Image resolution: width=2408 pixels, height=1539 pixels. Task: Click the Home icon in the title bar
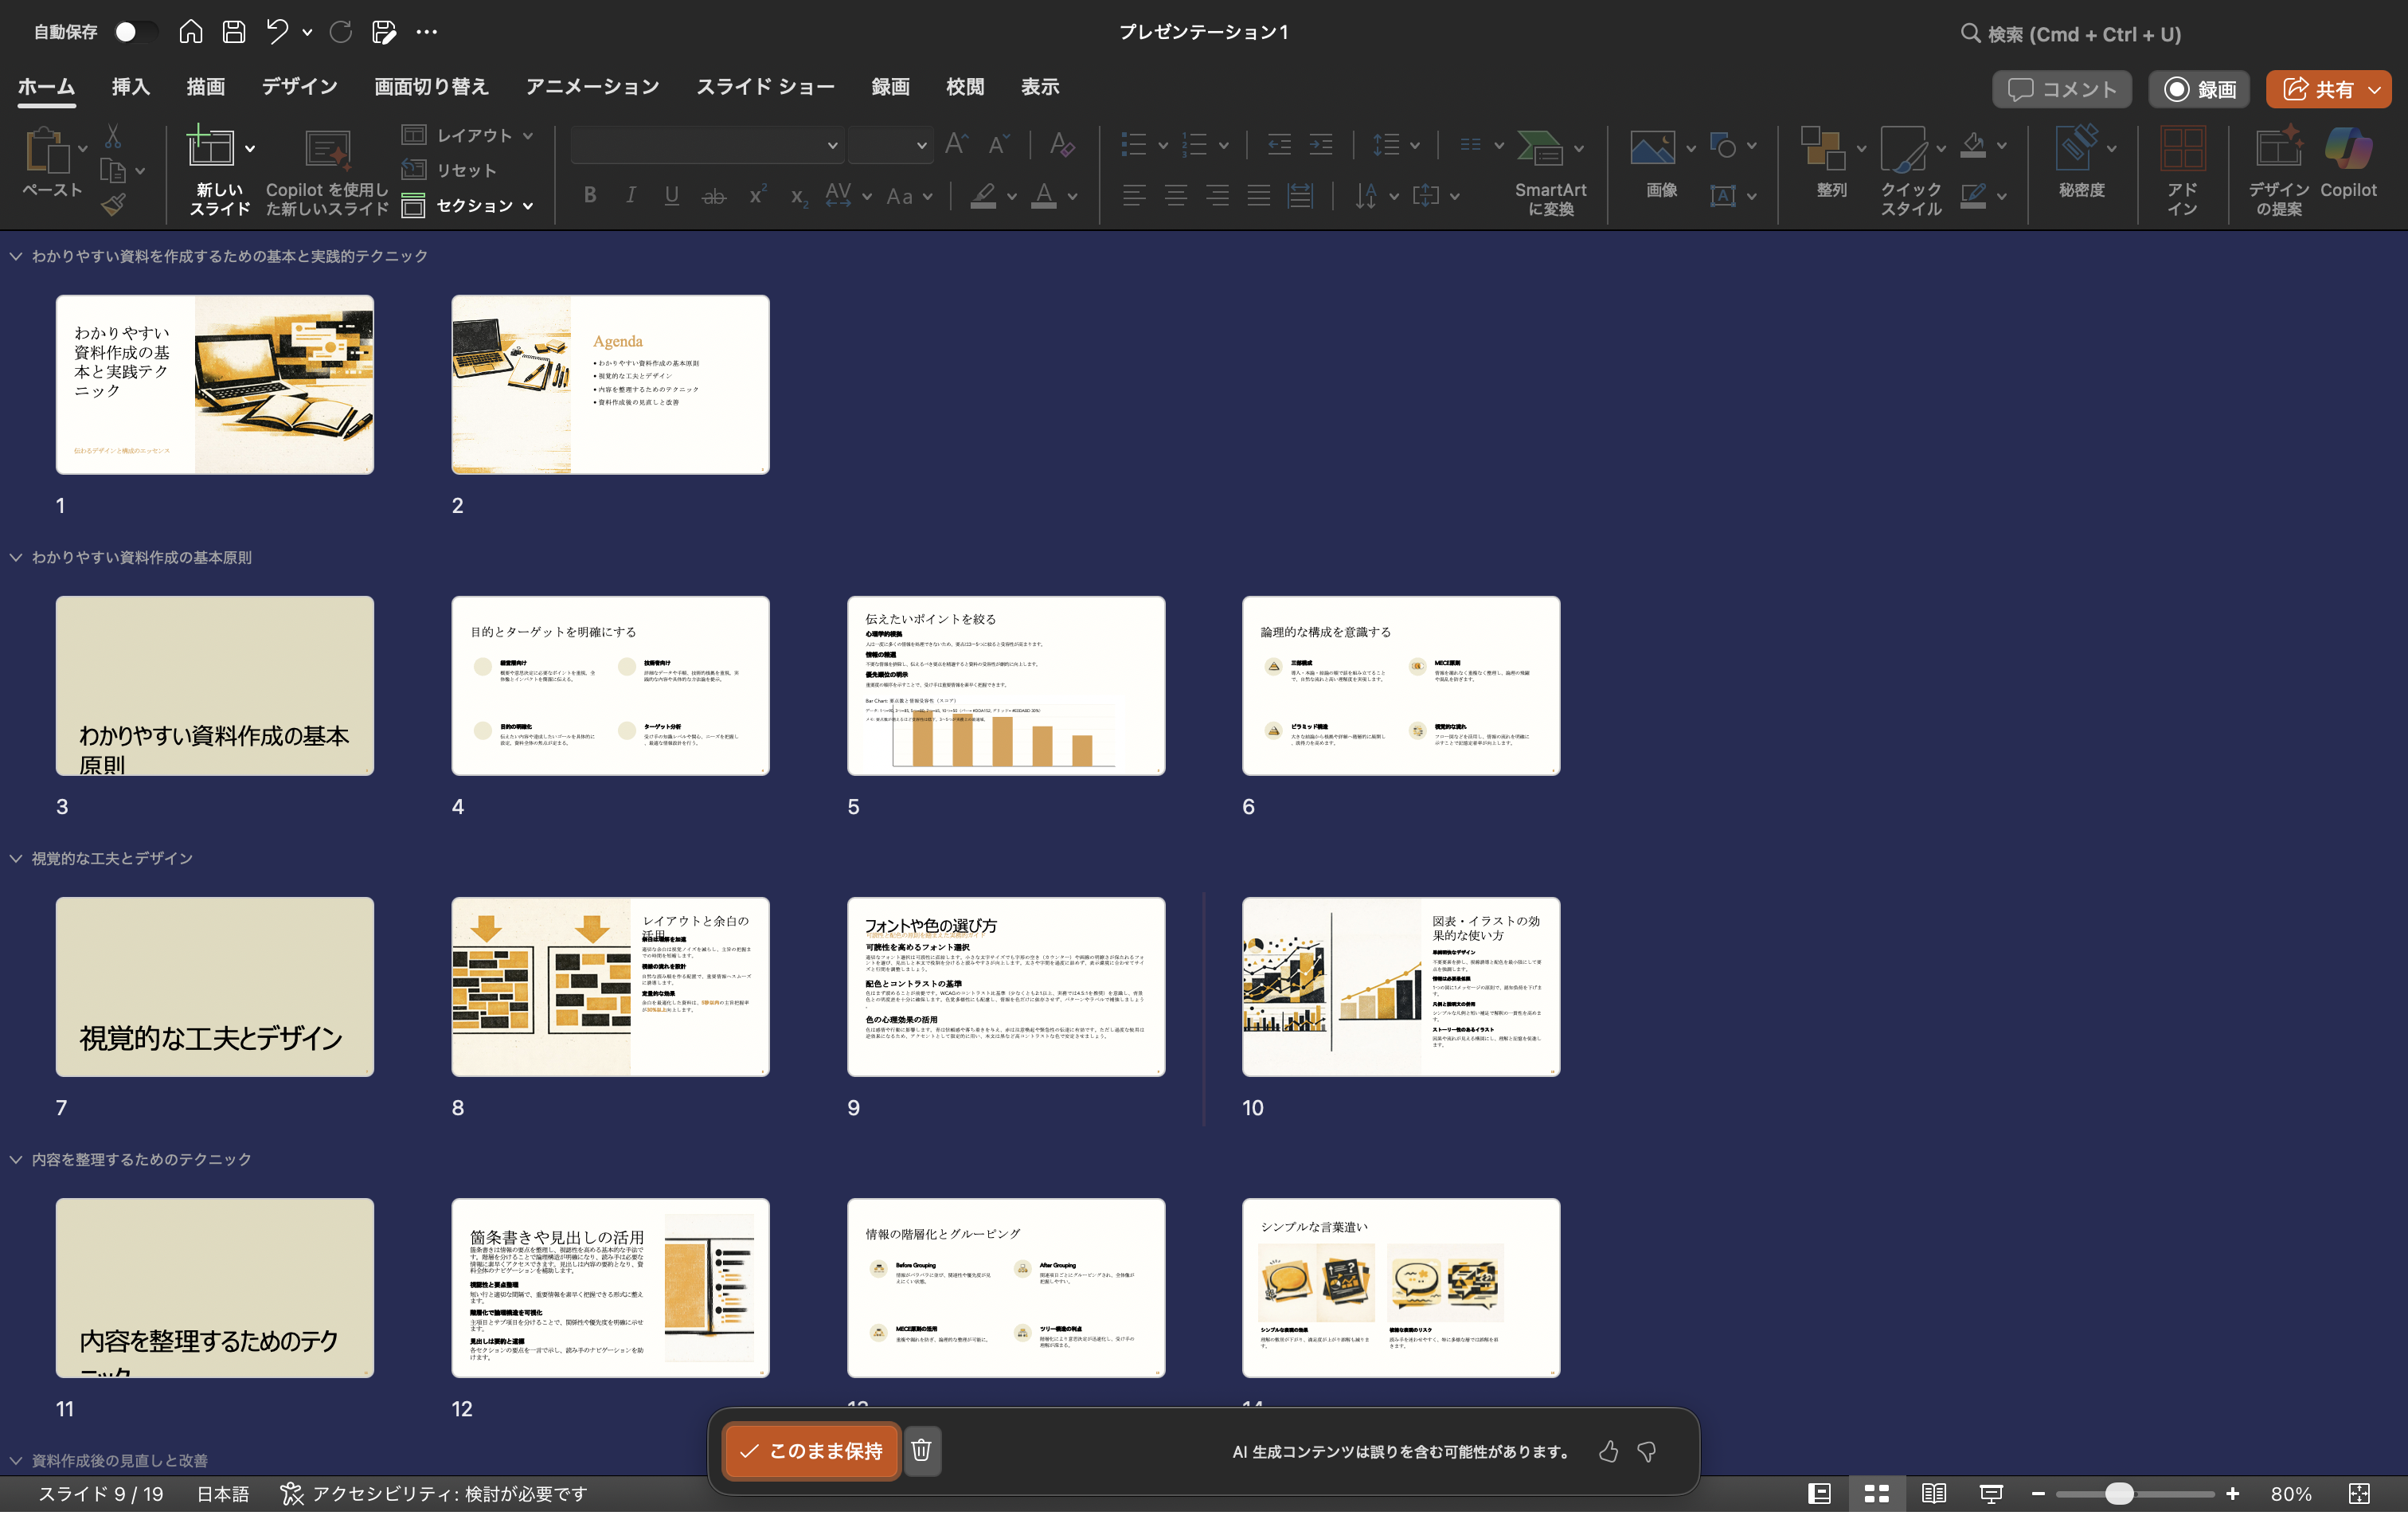(x=190, y=32)
